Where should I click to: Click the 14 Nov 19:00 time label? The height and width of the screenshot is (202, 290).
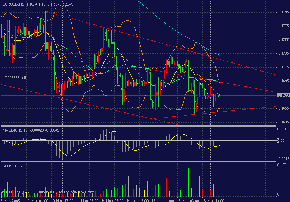tap(138, 200)
